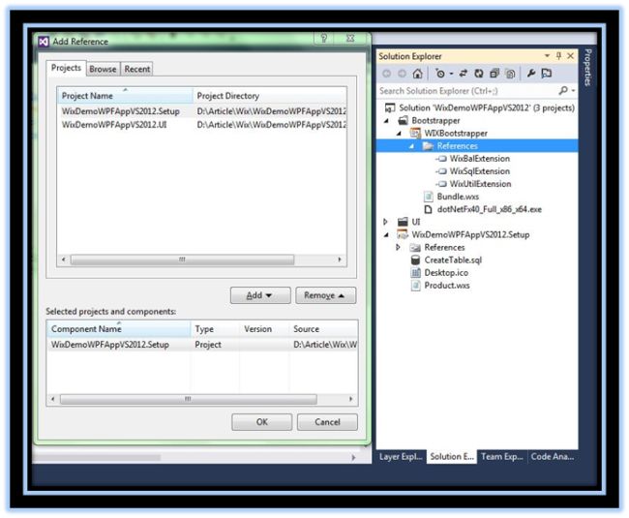The image size is (629, 518).
Task: Switch to the Layer Explorer bottom tab
Action: click(401, 457)
